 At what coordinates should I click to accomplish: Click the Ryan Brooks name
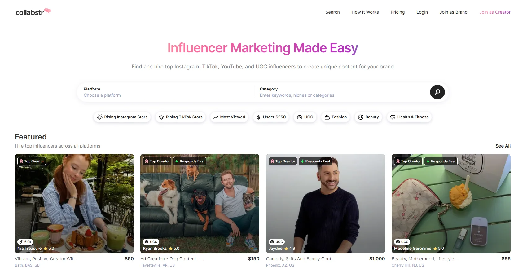(155, 249)
